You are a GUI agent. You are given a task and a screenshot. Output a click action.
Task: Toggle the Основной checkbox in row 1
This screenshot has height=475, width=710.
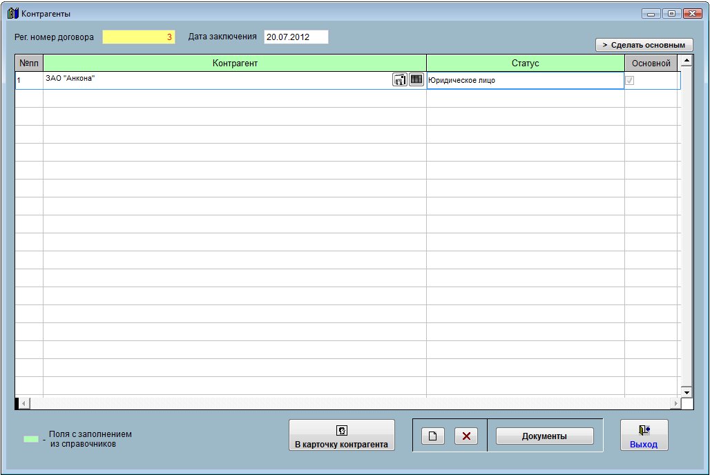tap(629, 80)
